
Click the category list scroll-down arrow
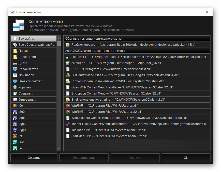click(59, 149)
